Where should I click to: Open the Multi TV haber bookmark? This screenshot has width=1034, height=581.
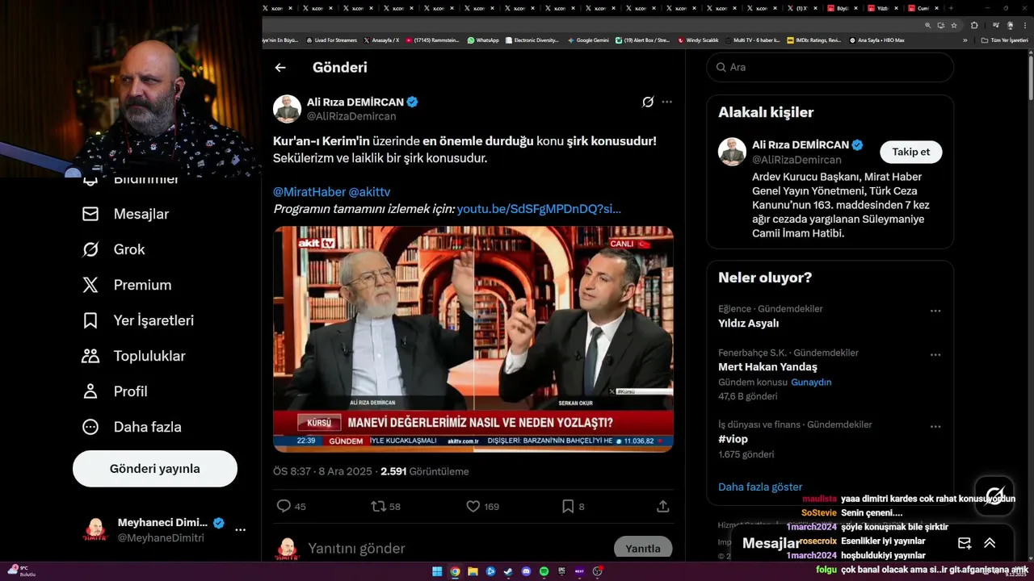pos(752,40)
